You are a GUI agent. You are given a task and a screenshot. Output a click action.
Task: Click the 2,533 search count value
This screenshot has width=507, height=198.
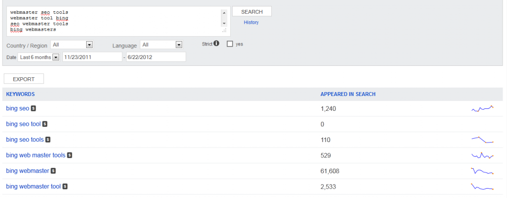(328, 187)
